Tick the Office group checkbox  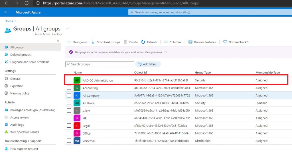click(x=69, y=133)
